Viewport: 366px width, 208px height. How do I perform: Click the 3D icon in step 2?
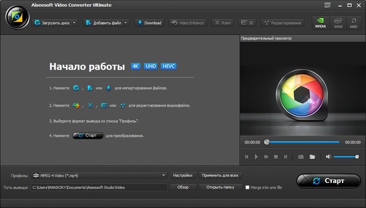point(104,105)
